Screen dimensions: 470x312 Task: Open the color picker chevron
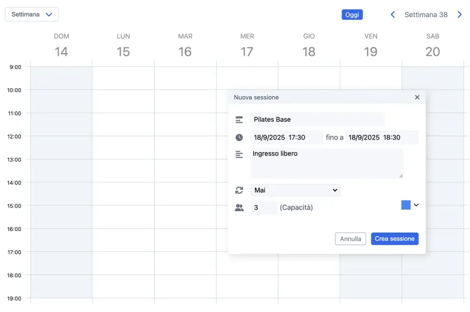[x=416, y=205]
